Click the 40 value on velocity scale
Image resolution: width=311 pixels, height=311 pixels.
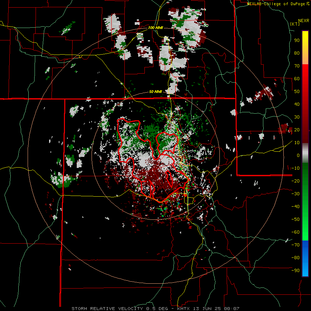tap(297, 104)
